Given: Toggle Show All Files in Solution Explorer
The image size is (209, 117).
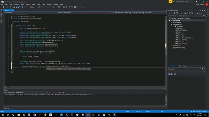Looking at the screenshot, I should [192, 13].
